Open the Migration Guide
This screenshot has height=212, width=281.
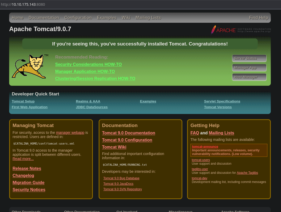[29, 183]
